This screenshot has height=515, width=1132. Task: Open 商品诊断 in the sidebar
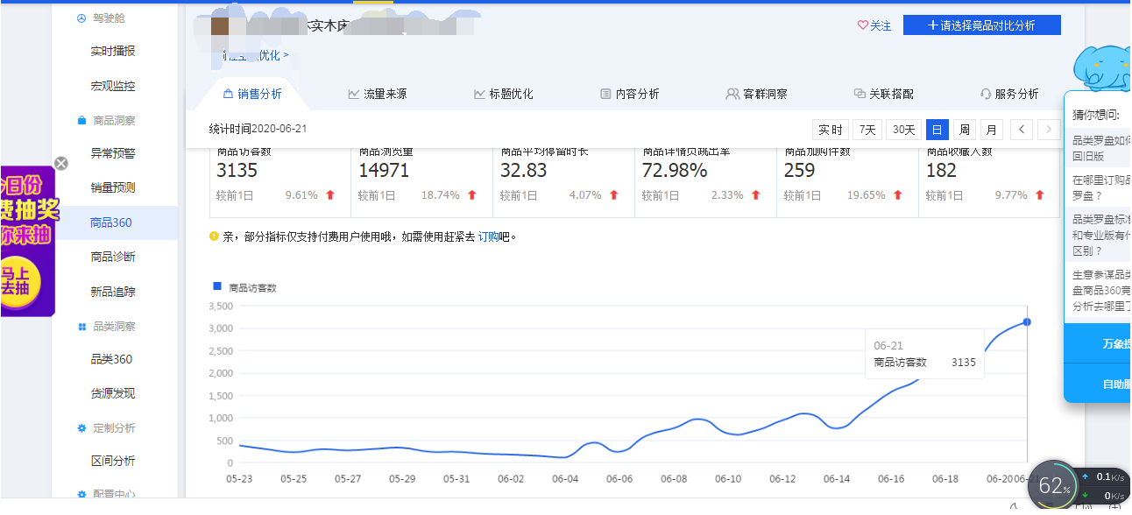pyautogui.click(x=113, y=257)
